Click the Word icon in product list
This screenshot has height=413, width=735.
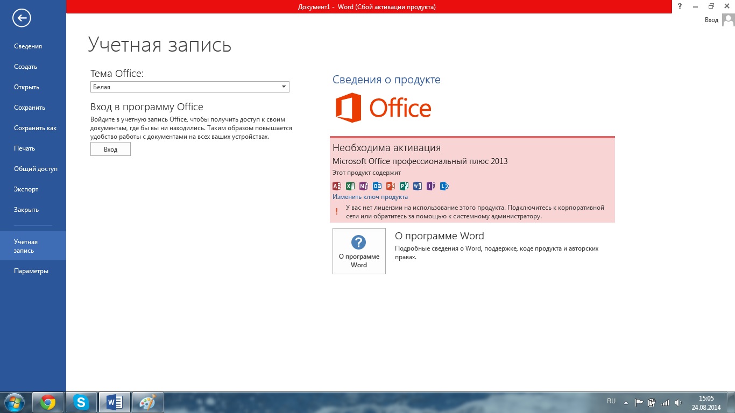pos(418,186)
